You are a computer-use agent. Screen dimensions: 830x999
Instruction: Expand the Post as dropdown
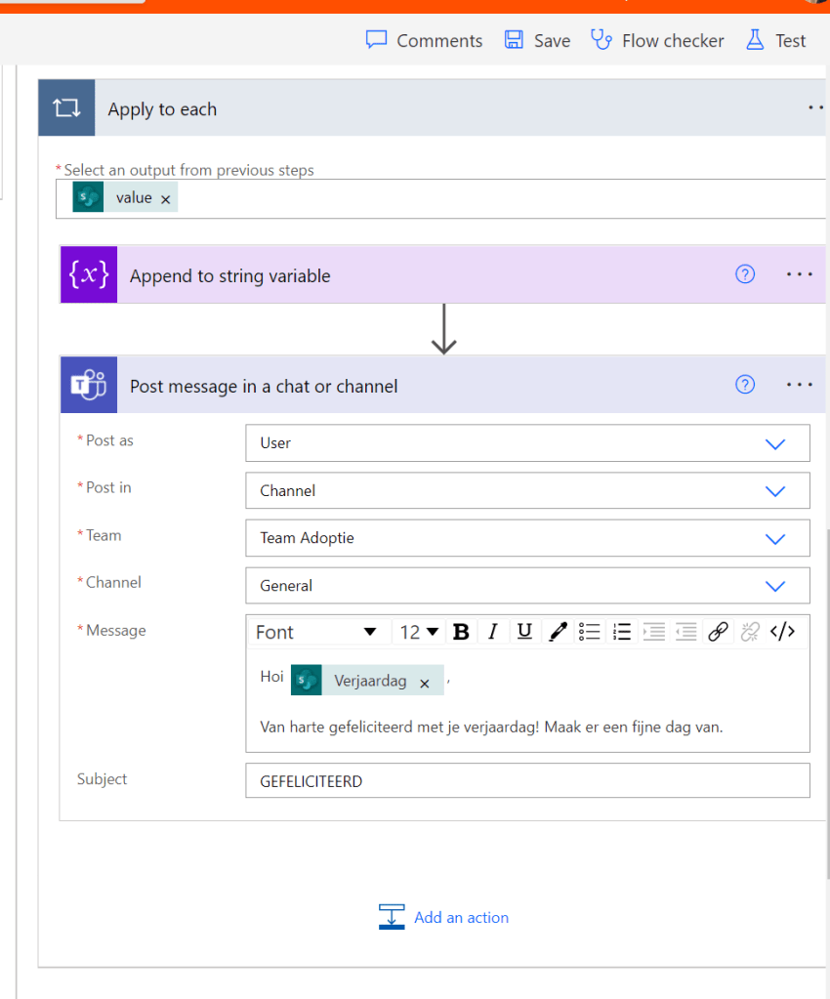tap(774, 443)
